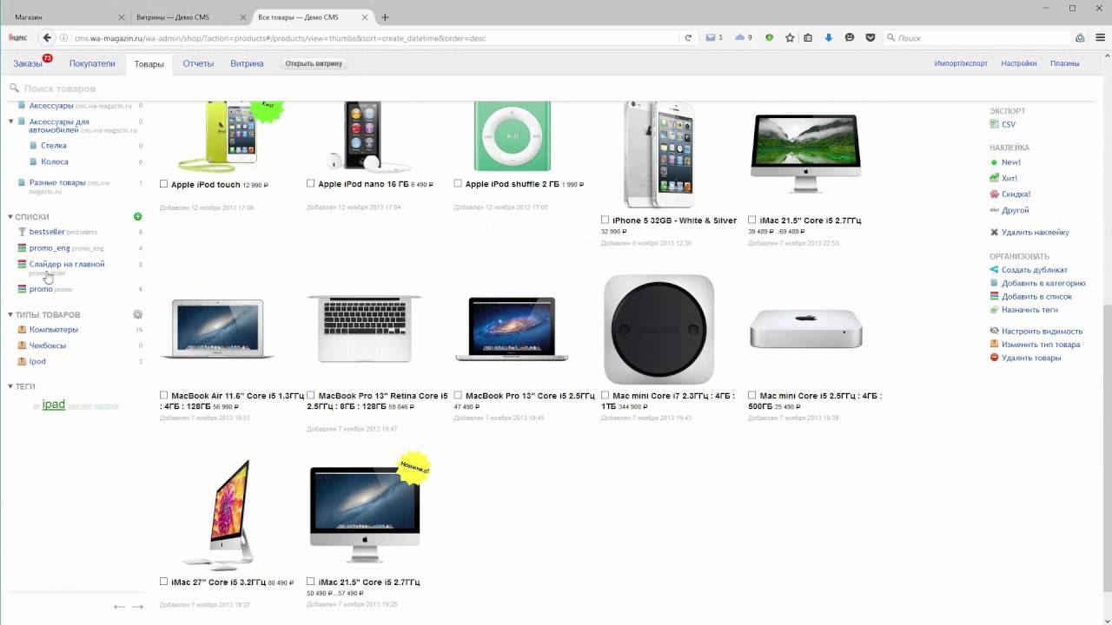Click the ipad tag
Viewport: 1112px width, 625px height.
tap(54, 405)
